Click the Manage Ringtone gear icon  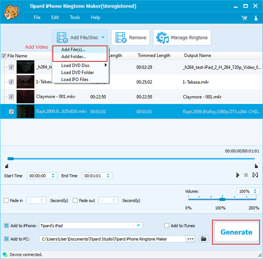pos(162,37)
